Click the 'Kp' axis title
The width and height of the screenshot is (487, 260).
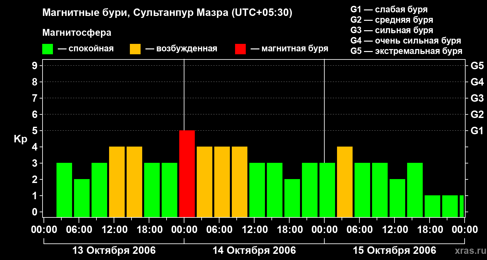coord(21,139)
